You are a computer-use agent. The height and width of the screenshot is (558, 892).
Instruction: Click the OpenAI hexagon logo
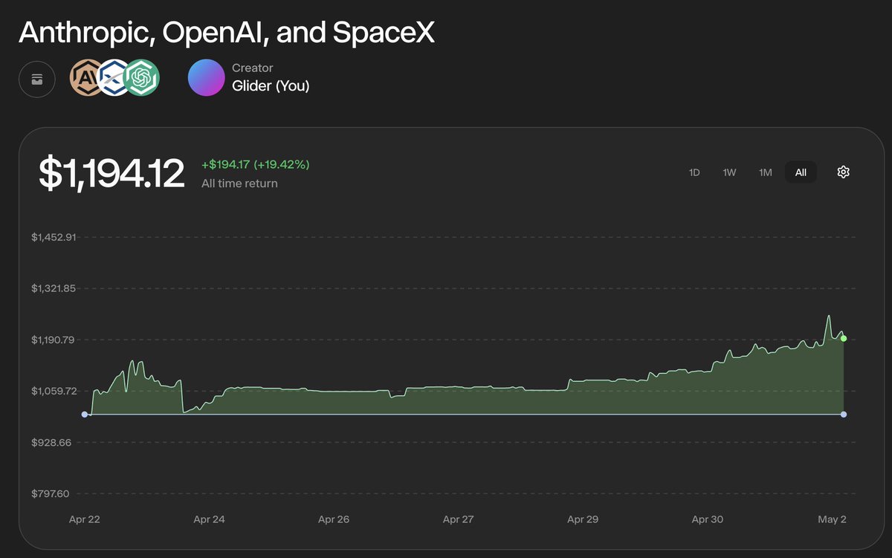142,78
